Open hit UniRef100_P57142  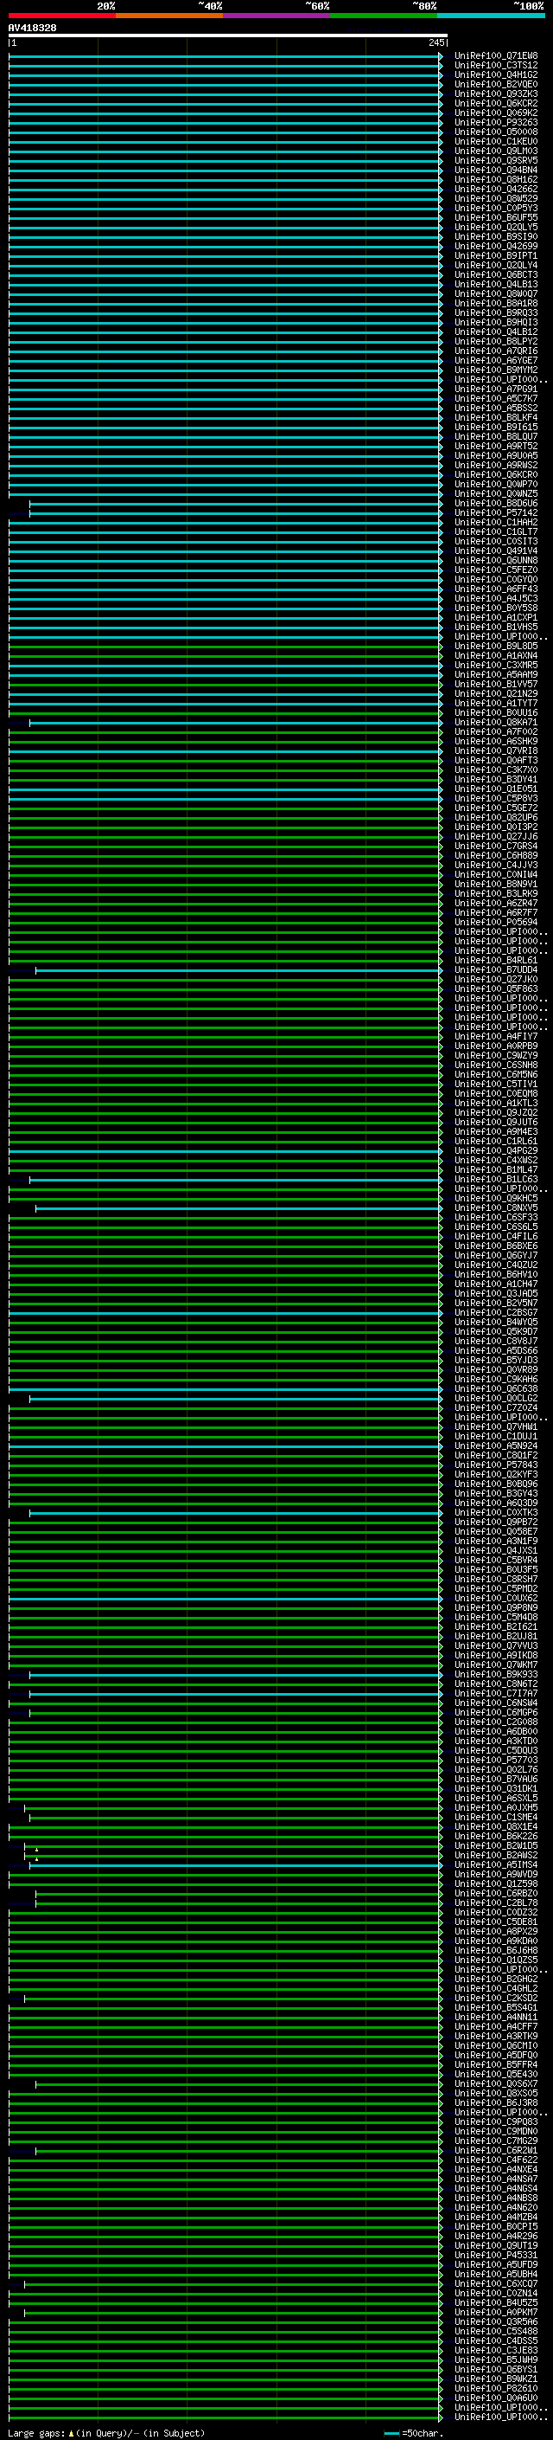tap(495, 512)
